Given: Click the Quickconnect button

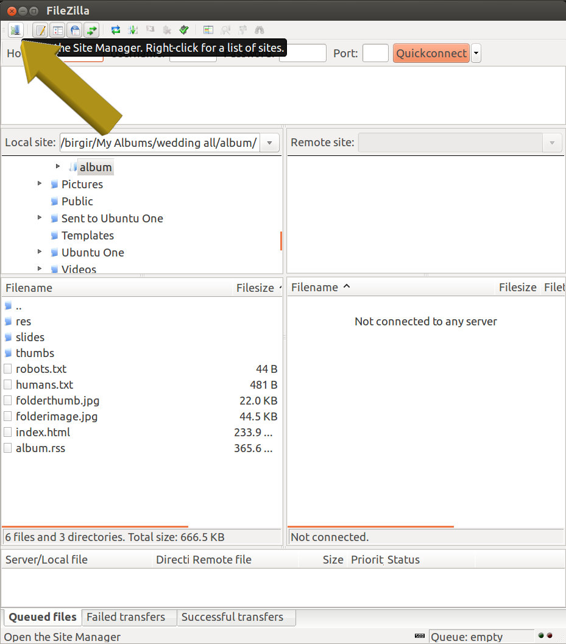Looking at the screenshot, I should coord(431,53).
